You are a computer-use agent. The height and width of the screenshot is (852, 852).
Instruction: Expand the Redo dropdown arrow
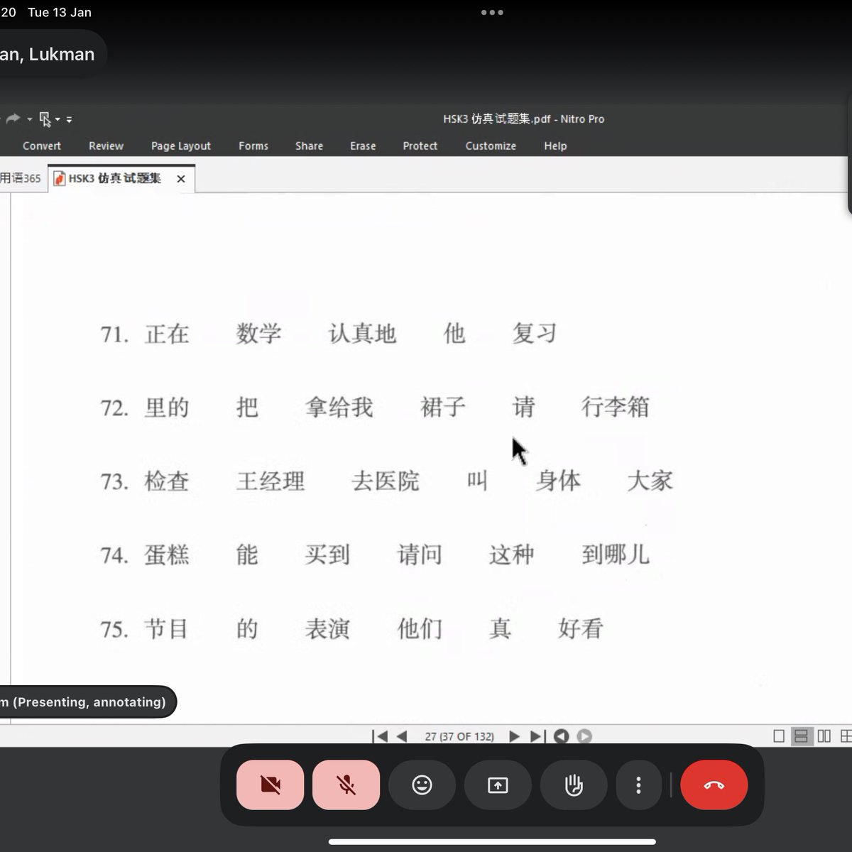coord(29,119)
